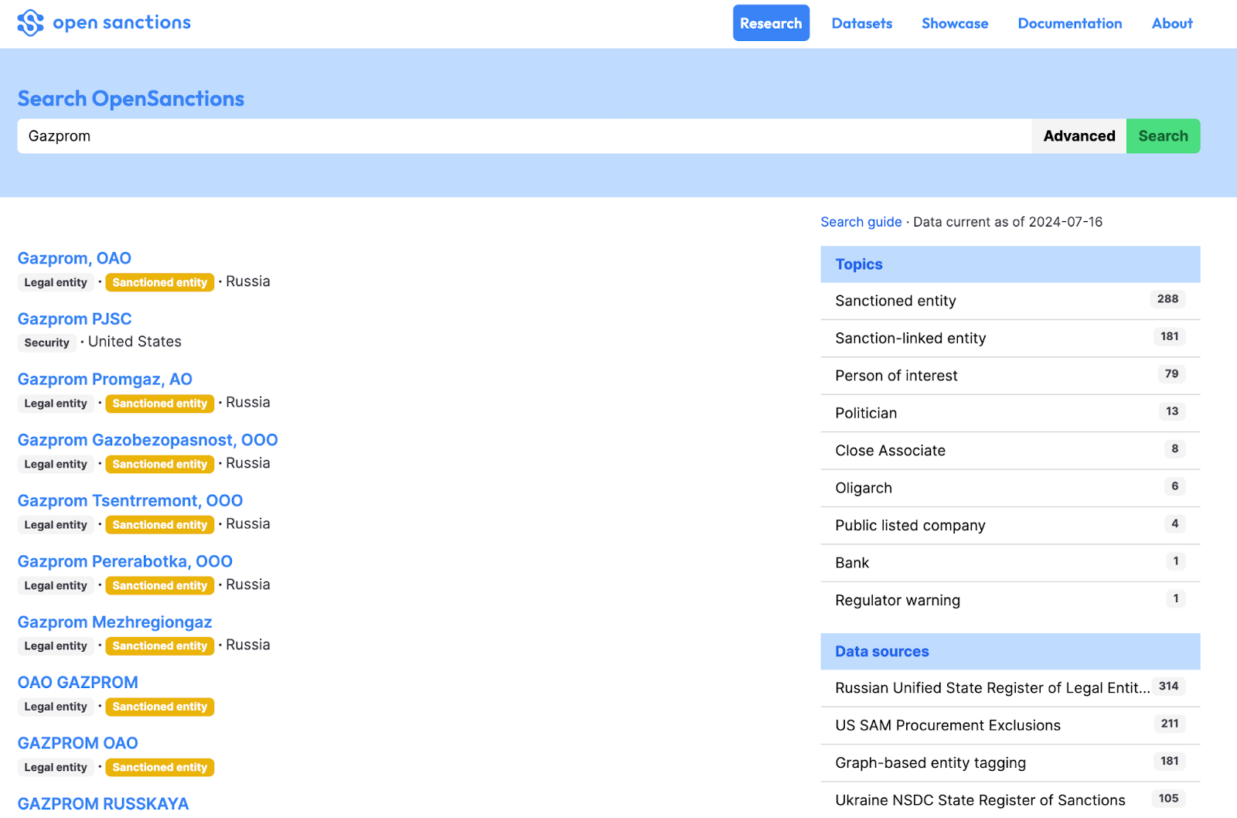Click the Advanced search button
Image resolution: width=1237 pixels, height=818 pixels.
point(1079,136)
